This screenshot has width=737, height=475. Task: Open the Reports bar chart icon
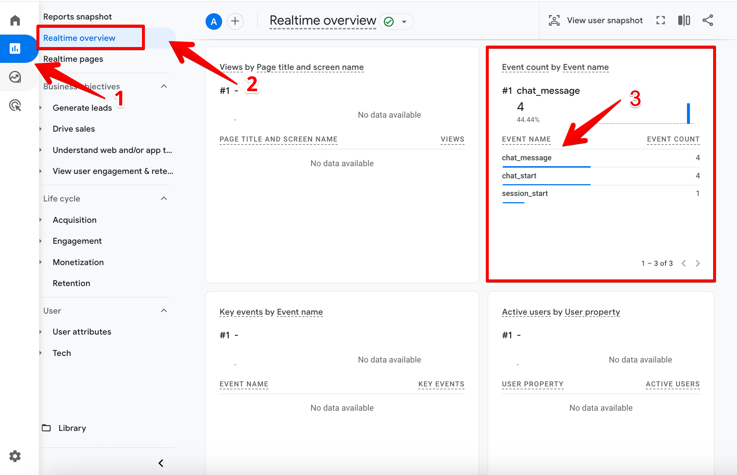(15, 49)
